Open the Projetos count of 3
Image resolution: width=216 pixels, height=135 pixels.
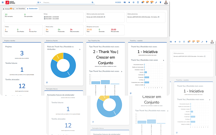(x=22, y=53)
